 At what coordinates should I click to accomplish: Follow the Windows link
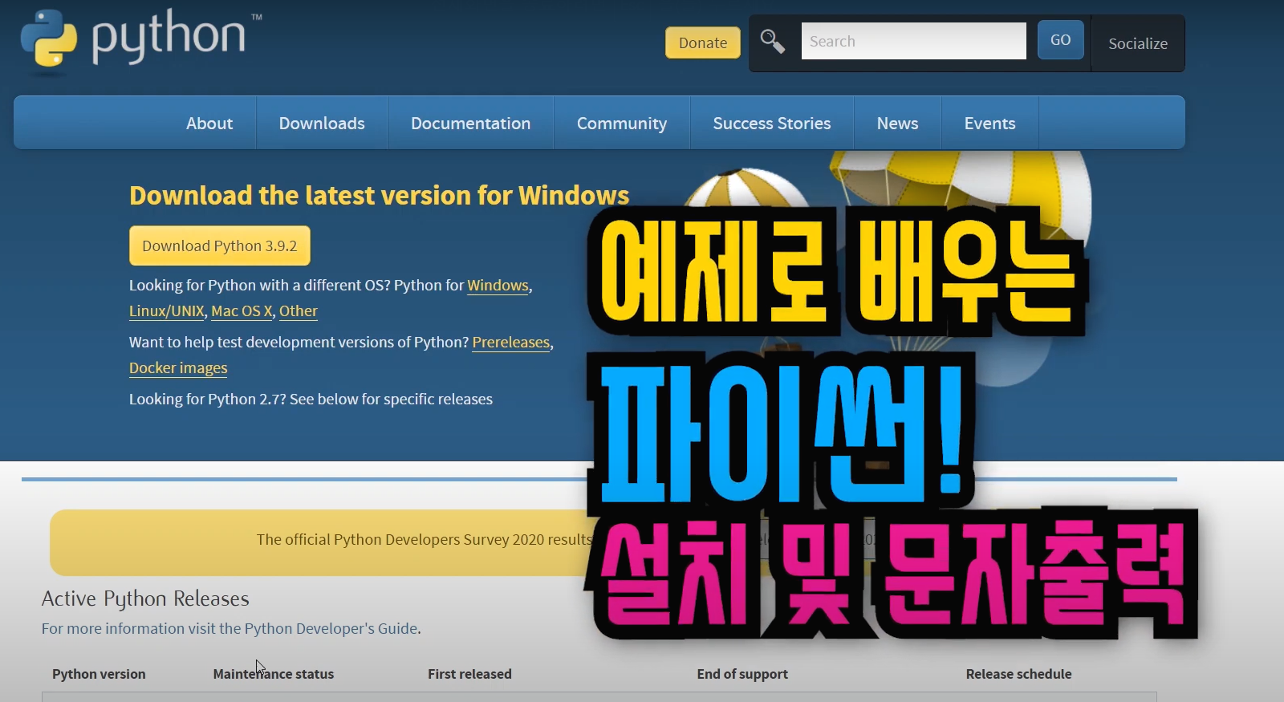tap(498, 286)
